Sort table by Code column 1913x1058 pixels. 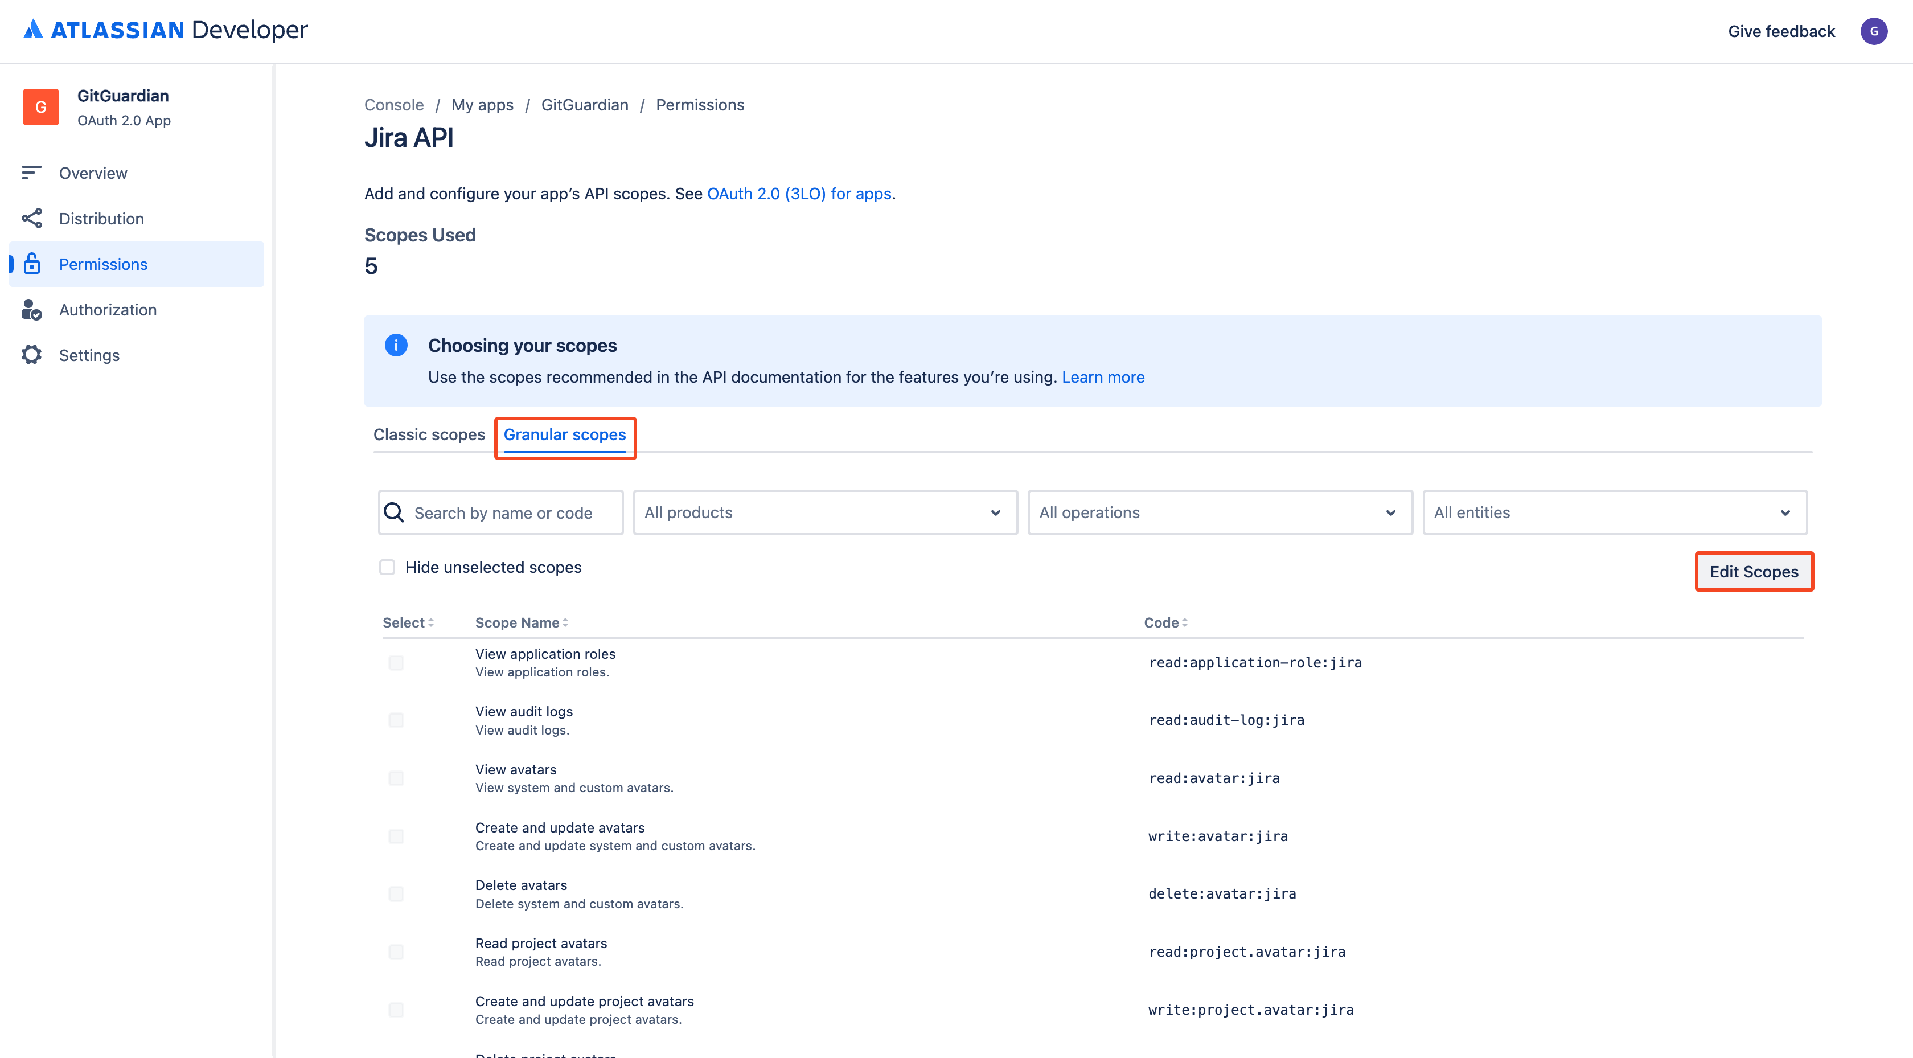click(1165, 622)
